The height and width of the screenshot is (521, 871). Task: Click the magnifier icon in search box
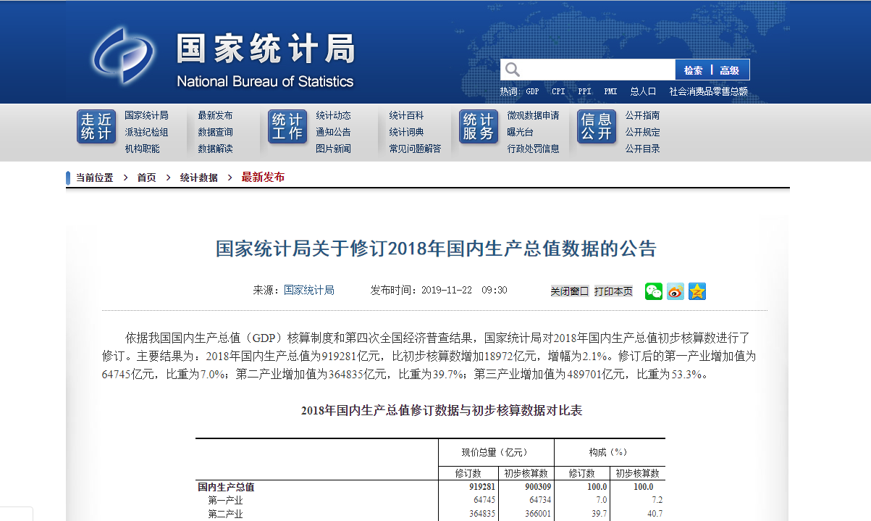coord(513,70)
